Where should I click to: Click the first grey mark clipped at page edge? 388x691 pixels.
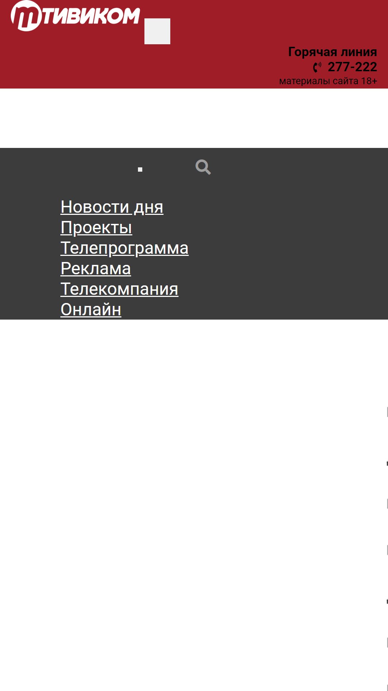[387, 412]
